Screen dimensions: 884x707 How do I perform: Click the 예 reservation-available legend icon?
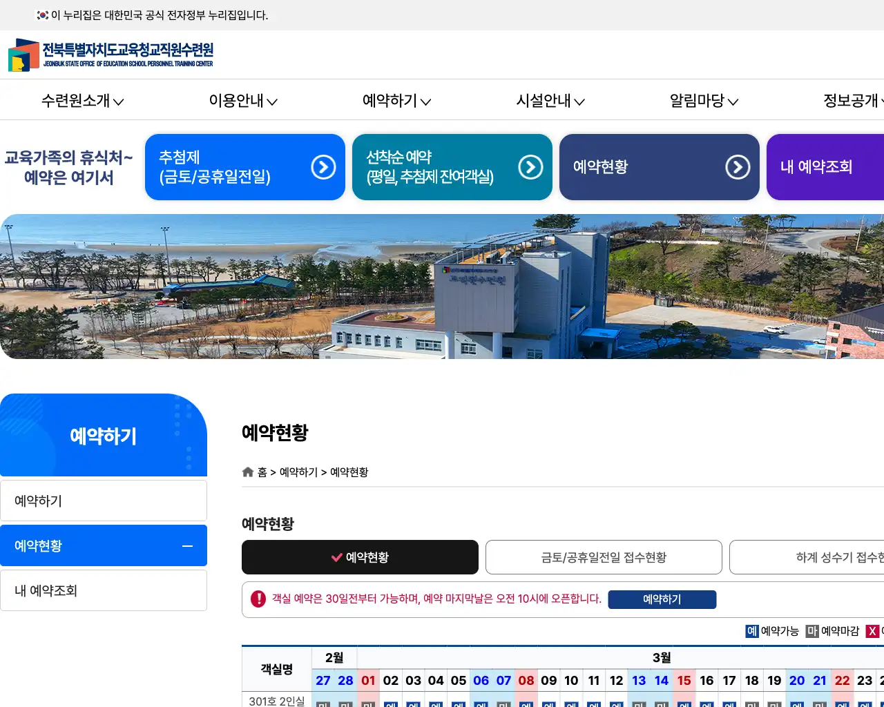click(751, 631)
